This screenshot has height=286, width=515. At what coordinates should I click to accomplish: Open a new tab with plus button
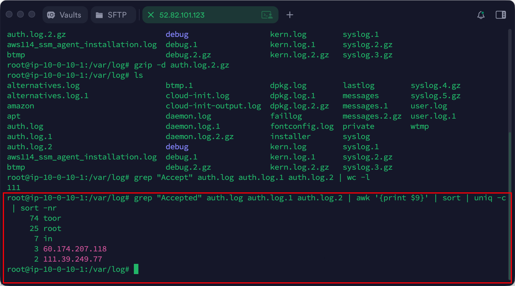click(x=290, y=15)
